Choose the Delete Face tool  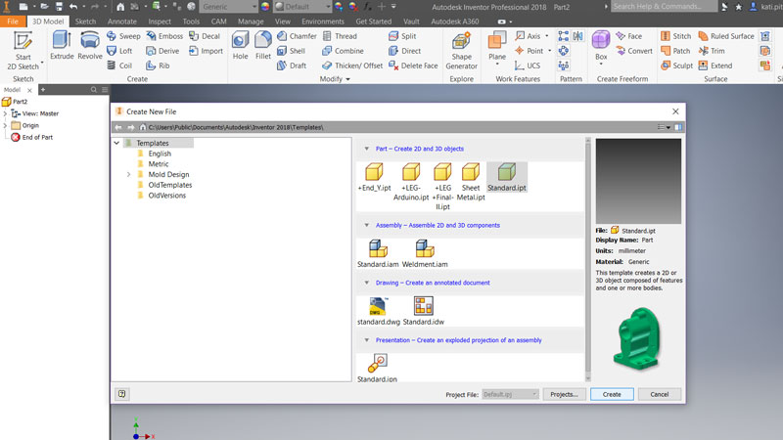(x=413, y=66)
